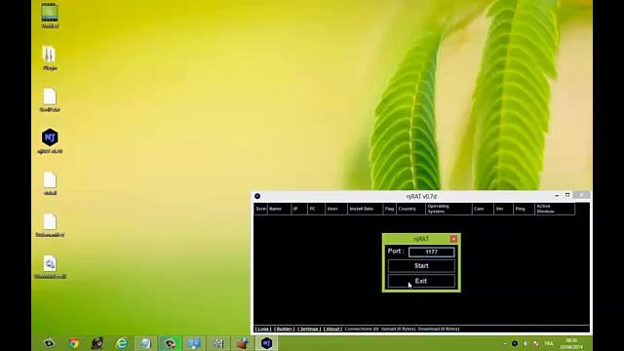
Task: Click the taskbar icon left of the njRAT icon
Action: click(x=243, y=343)
